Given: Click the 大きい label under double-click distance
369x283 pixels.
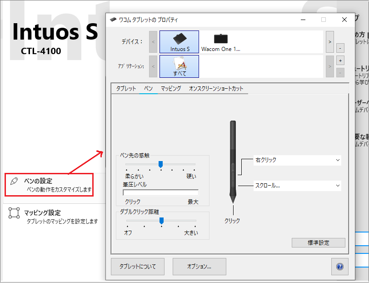Looking at the screenshot, I should click(191, 233).
